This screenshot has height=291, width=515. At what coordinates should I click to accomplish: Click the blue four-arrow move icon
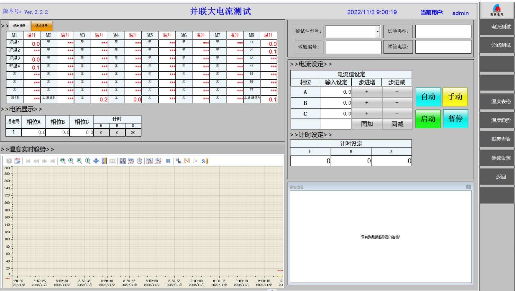coord(96,161)
